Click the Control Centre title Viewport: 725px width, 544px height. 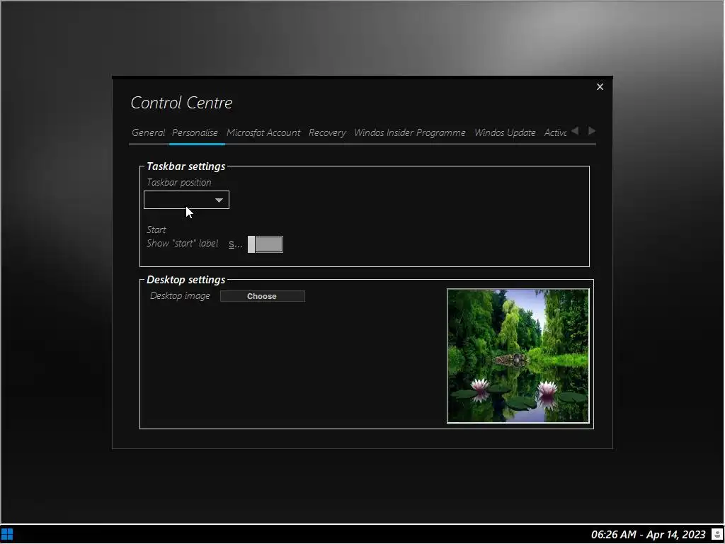(x=181, y=103)
